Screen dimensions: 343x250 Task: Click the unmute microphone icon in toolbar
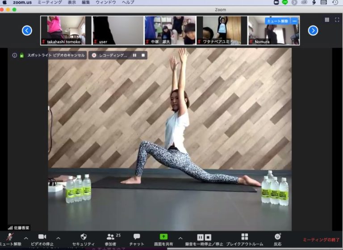(x=10, y=237)
